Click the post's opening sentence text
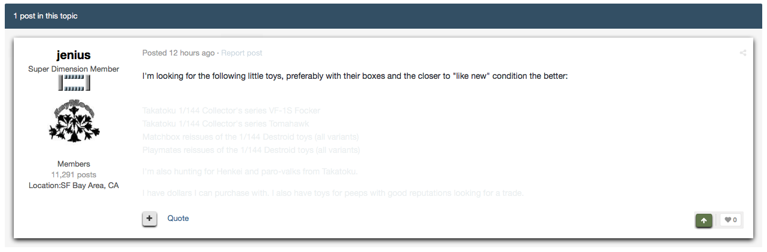 (354, 77)
